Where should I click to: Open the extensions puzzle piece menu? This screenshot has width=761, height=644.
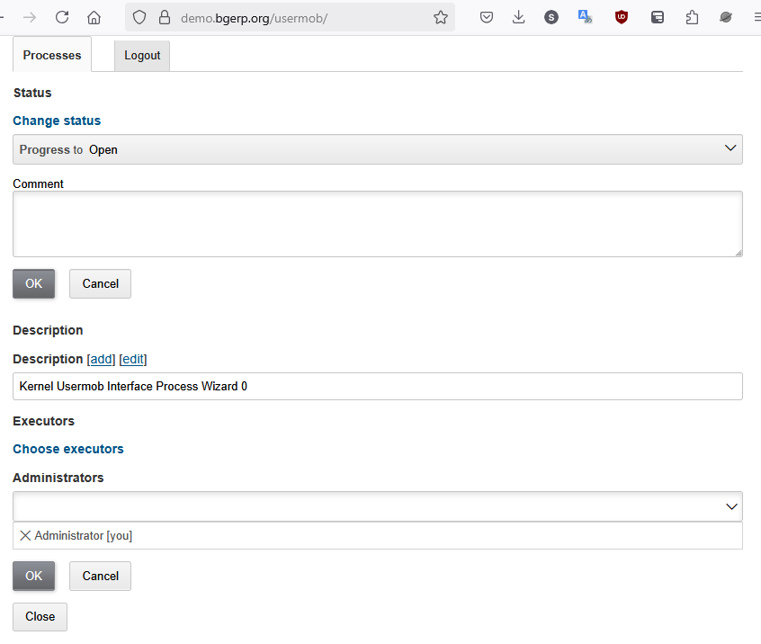tap(692, 17)
